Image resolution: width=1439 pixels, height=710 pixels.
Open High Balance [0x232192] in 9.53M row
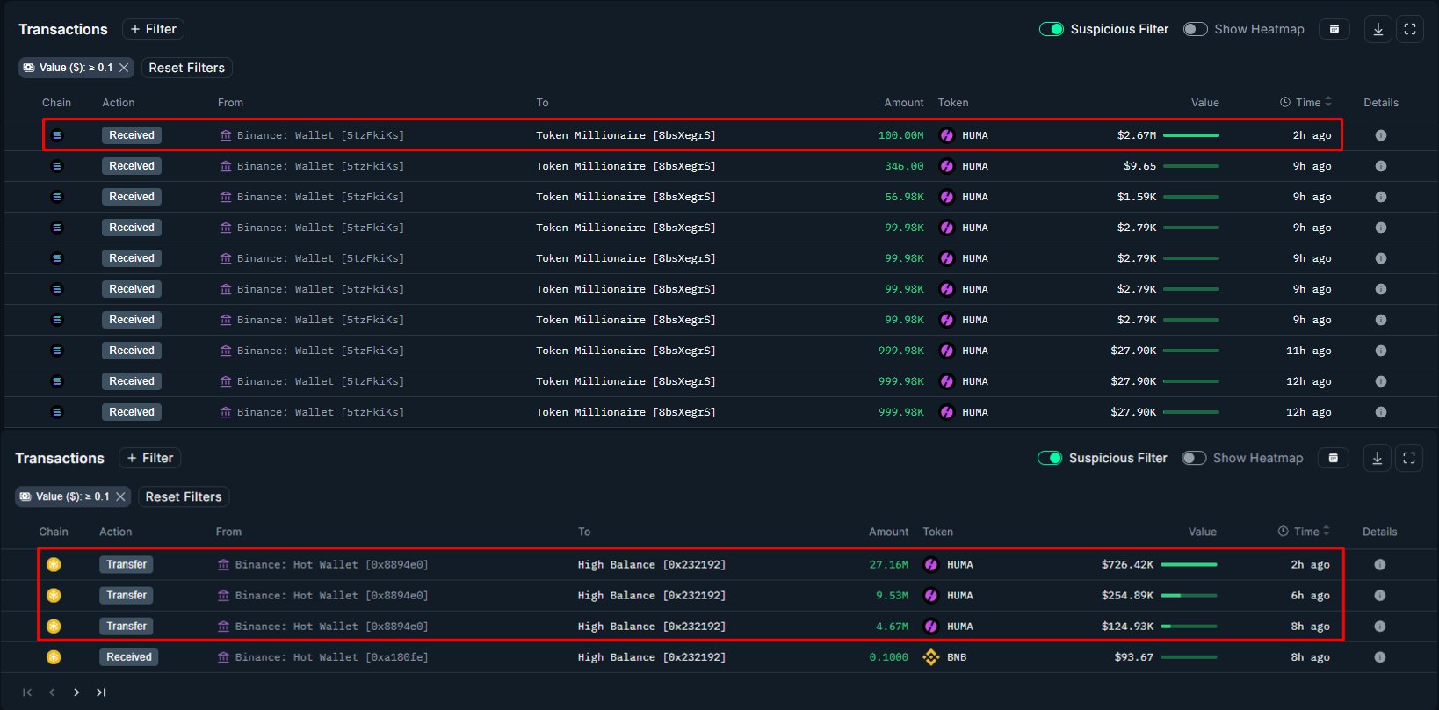pyautogui.click(x=652, y=596)
